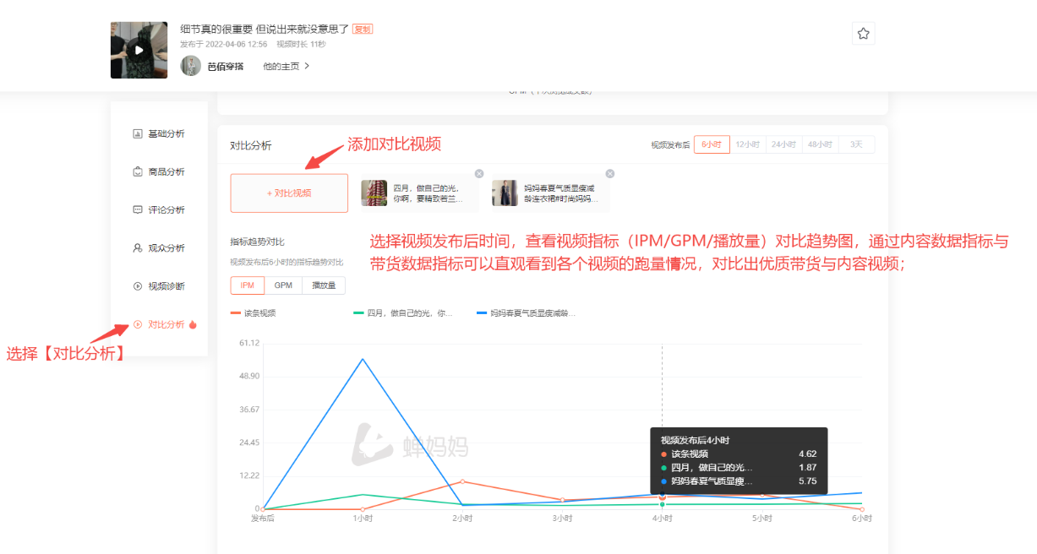This screenshot has height=554, width=1037.
Task: Click the x-axis label 4小时
Action: 662,519
